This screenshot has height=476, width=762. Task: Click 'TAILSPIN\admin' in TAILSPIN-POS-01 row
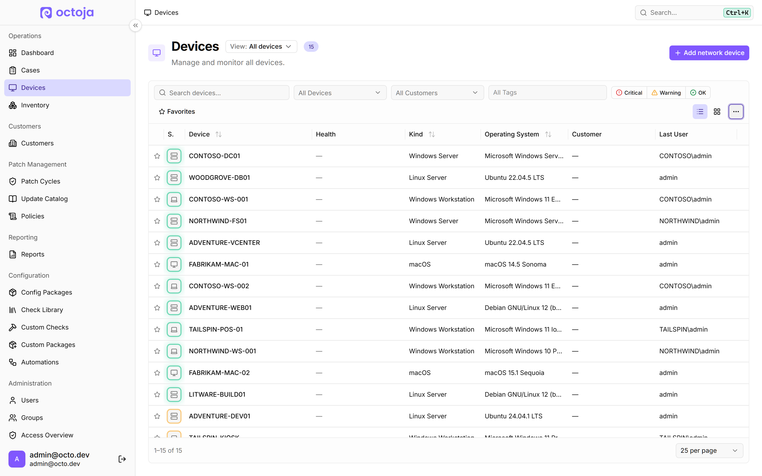pyautogui.click(x=683, y=329)
